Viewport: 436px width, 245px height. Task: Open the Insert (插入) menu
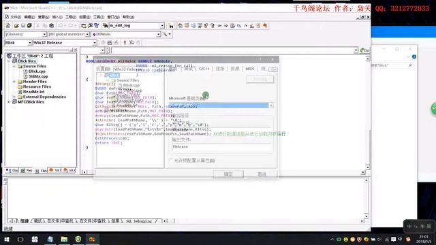pyautogui.click(x=57, y=17)
